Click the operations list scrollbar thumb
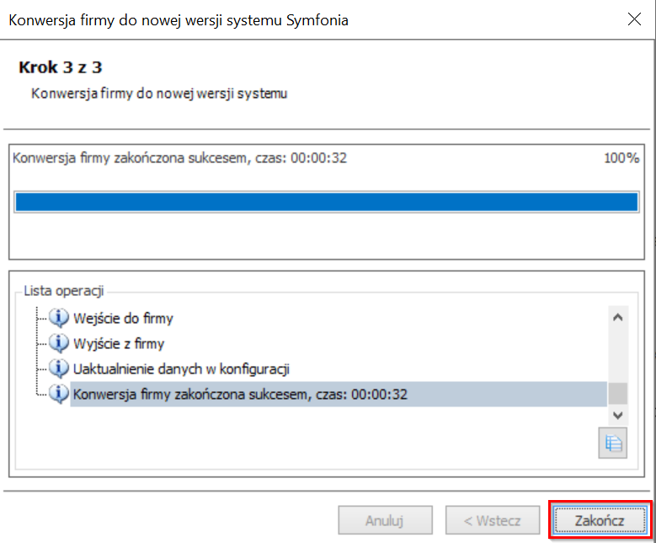This screenshot has width=656, height=543. tap(618, 394)
